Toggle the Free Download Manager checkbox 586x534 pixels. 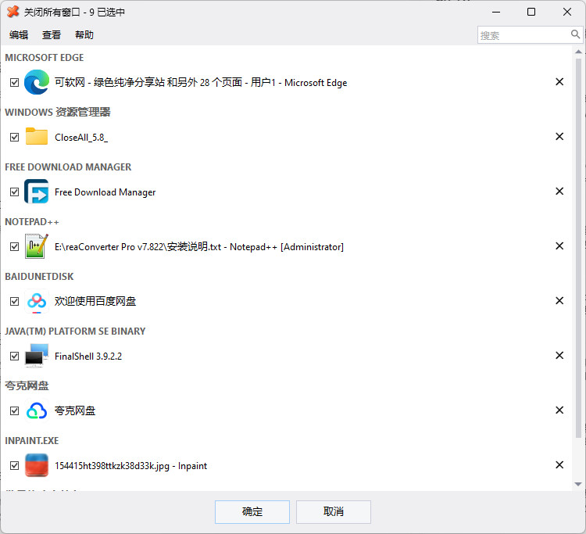tap(14, 192)
